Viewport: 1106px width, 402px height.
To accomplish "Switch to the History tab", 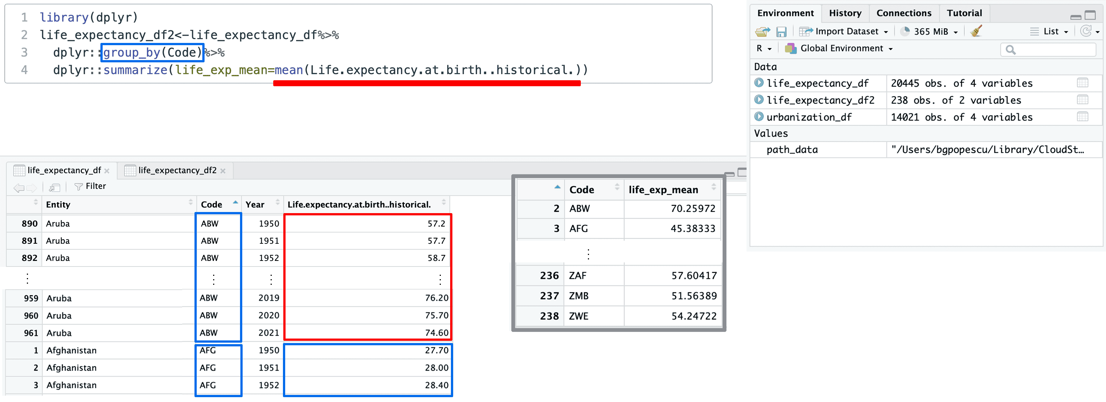I will pyautogui.click(x=845, y=13).
